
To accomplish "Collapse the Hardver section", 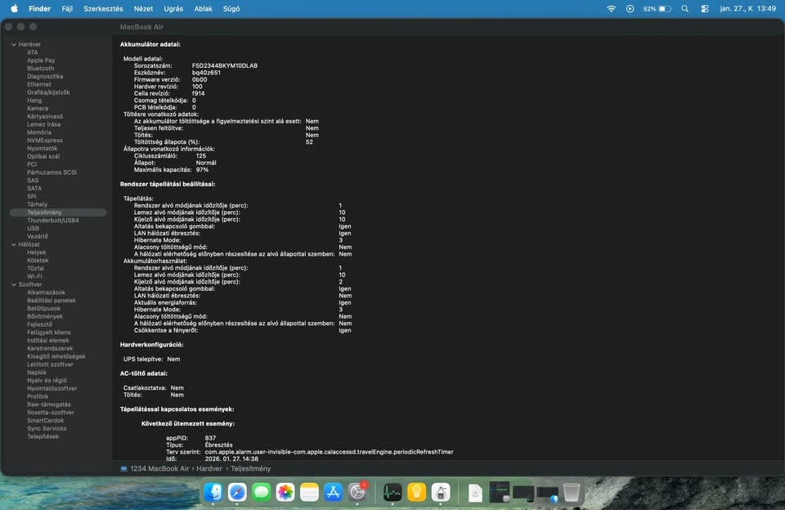I will point(14,45).
